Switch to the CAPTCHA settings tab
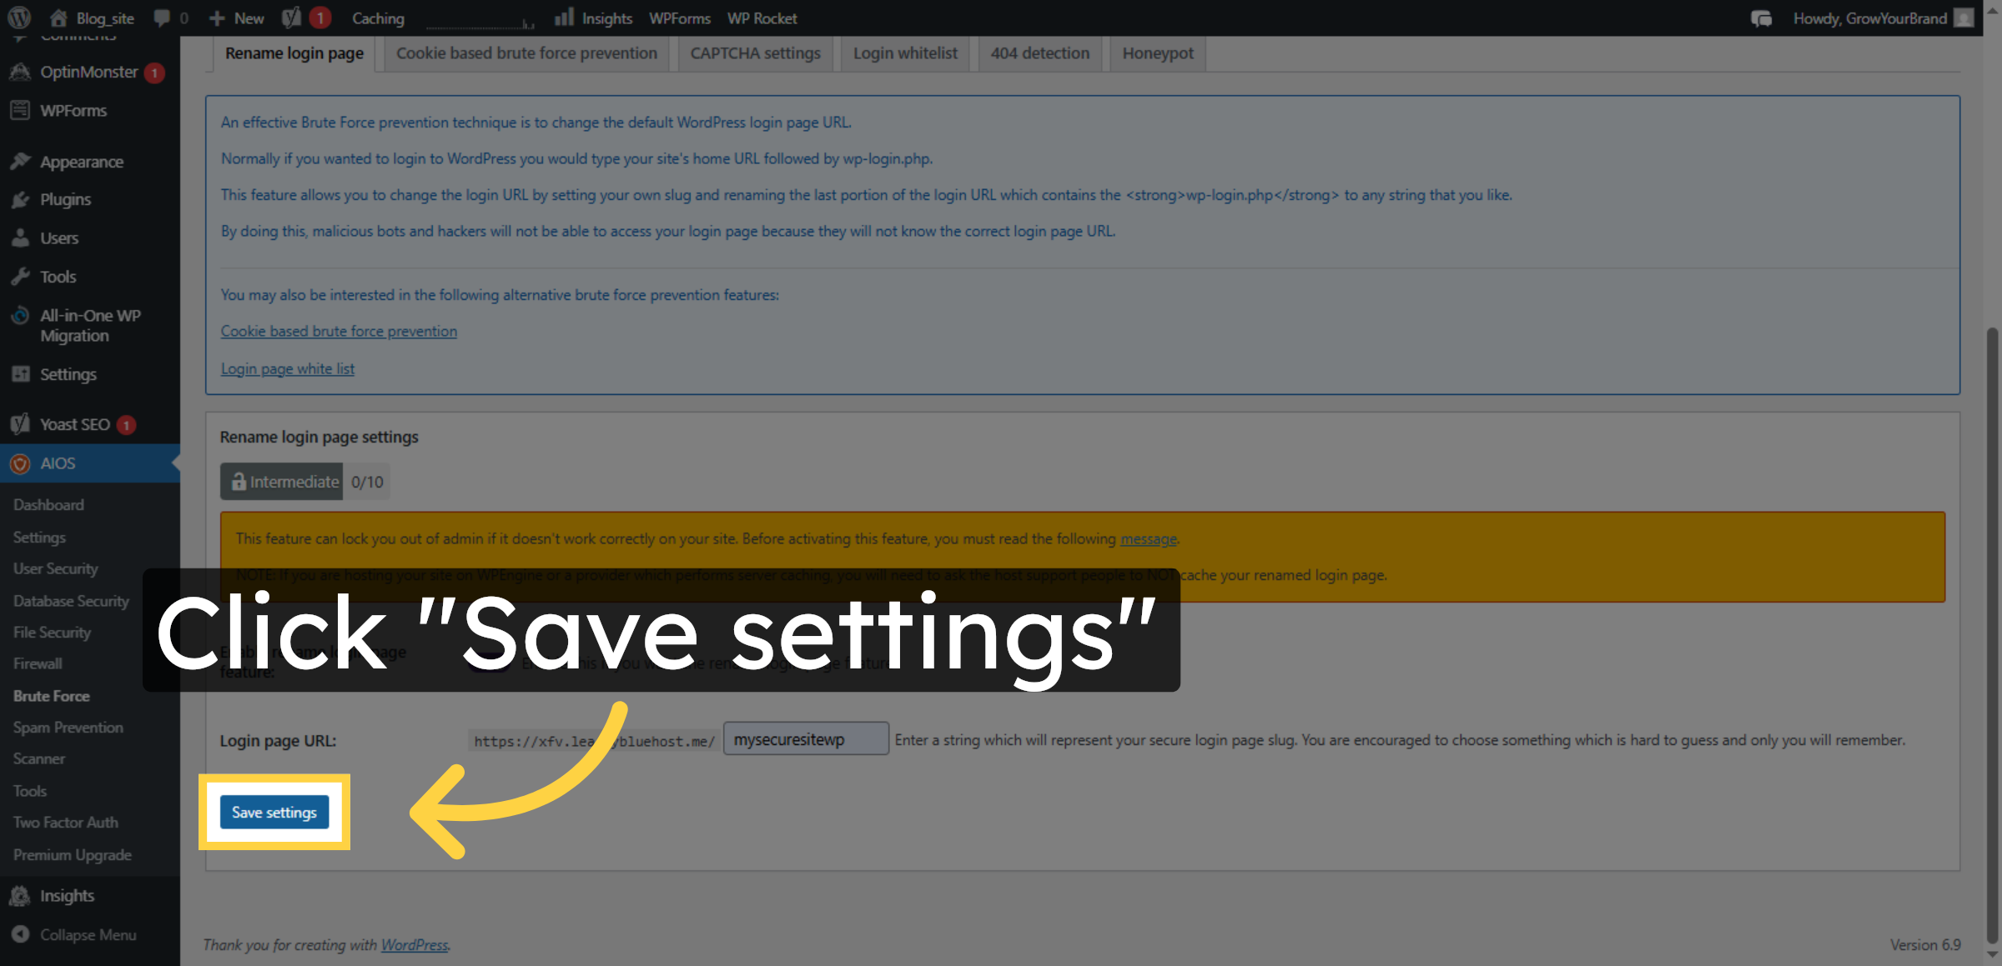This screenshot has width=2002, height=966. 754,53
